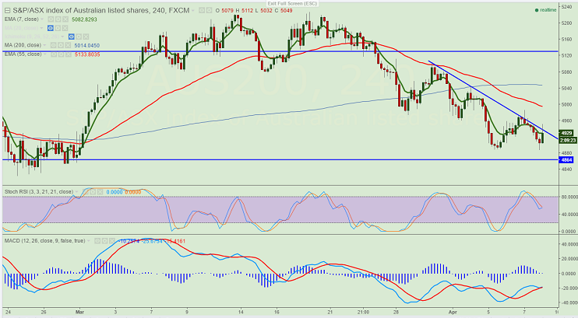Open settings of the main AUS200 series
Viewport: 578px width, 318px height.
[209, 10]
